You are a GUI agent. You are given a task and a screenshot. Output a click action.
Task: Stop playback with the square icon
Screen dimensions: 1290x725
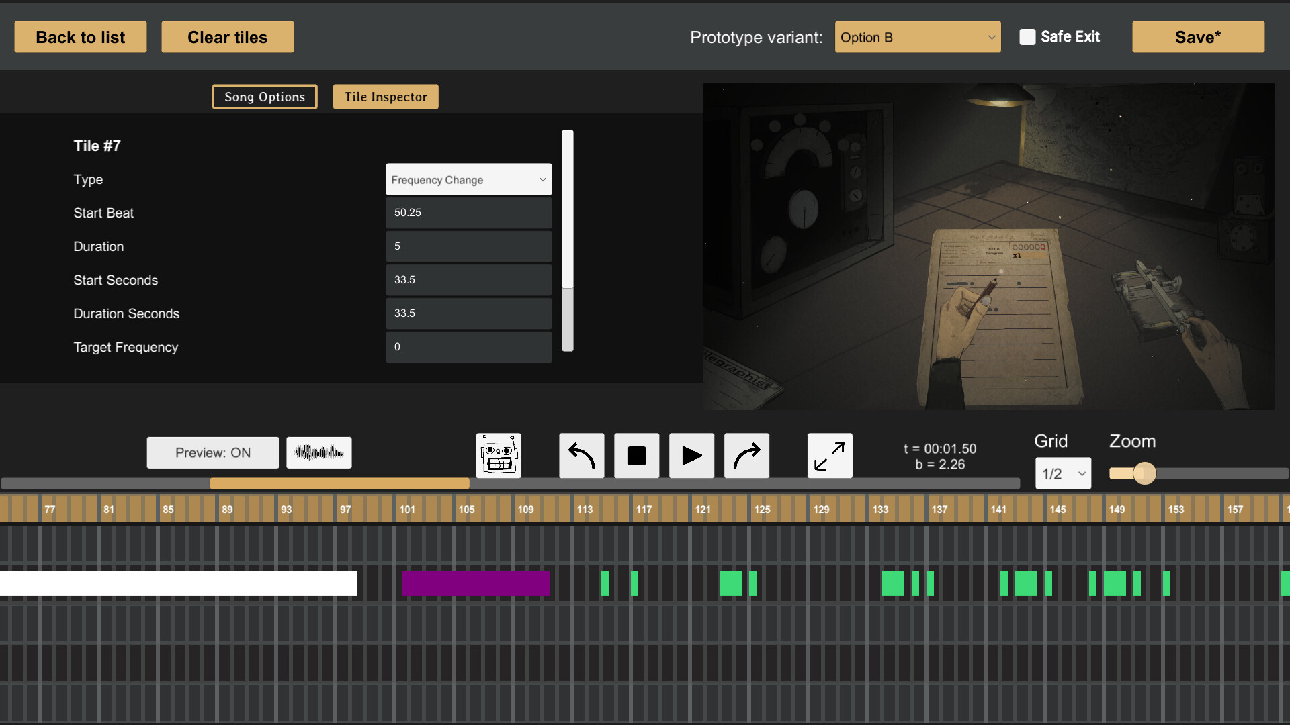(x=637, y=455)
